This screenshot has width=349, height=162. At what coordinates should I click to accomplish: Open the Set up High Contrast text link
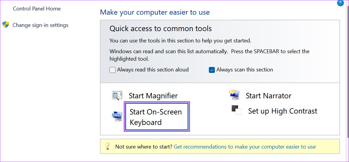pos(283,111)
